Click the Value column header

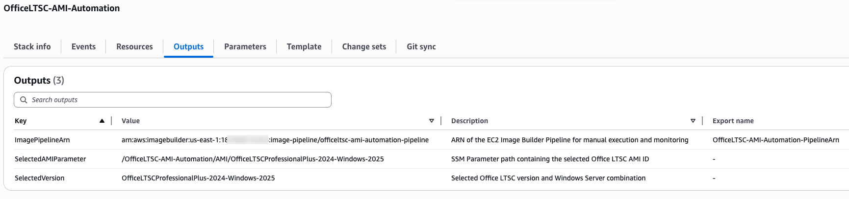(x=130, y=121)
